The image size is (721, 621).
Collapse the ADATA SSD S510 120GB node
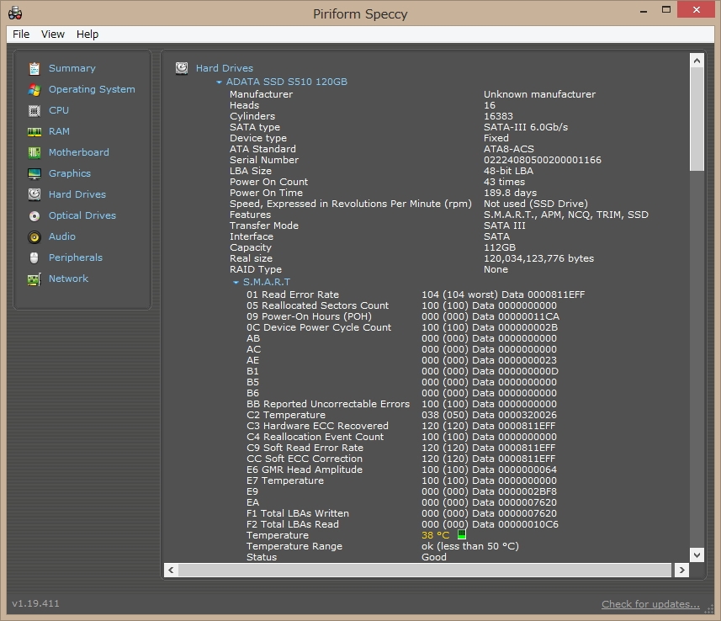tap(220, 82)
